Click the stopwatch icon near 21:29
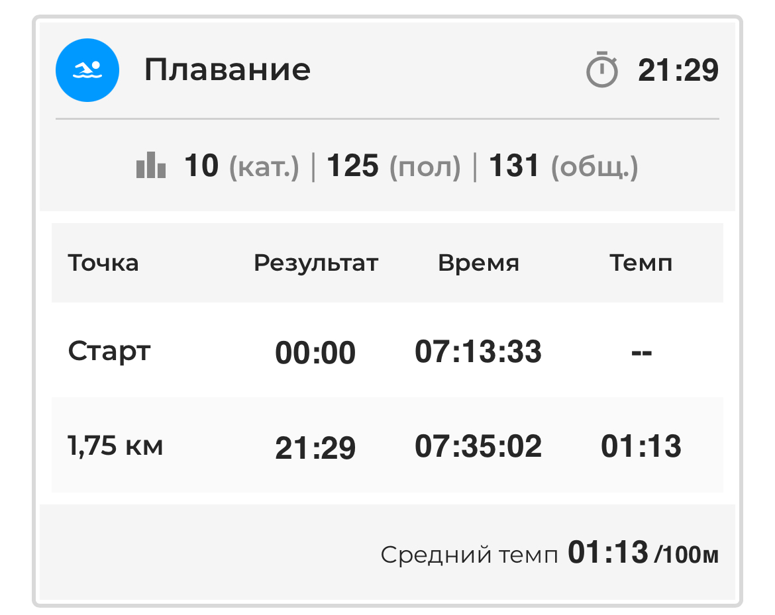Viewport: 775px width, 615px height. pyautogui.click(x=601, y=70)
